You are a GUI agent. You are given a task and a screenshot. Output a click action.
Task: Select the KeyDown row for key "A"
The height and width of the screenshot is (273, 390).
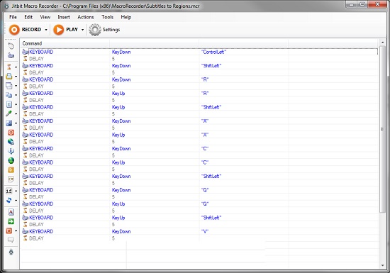[199, 121]
